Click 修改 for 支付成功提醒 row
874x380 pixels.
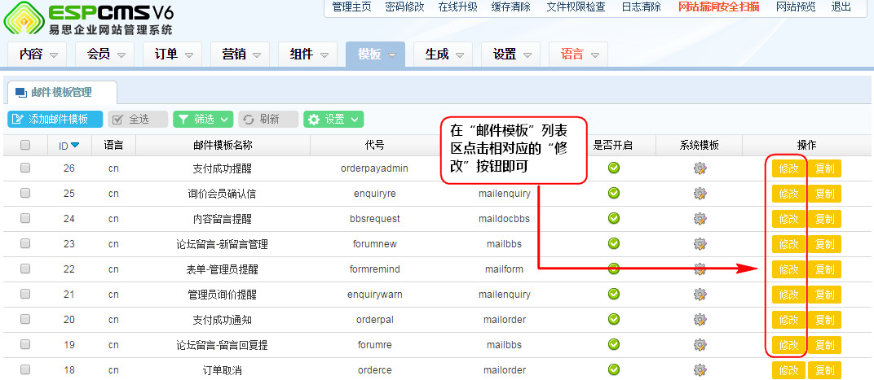coord(788,168)
